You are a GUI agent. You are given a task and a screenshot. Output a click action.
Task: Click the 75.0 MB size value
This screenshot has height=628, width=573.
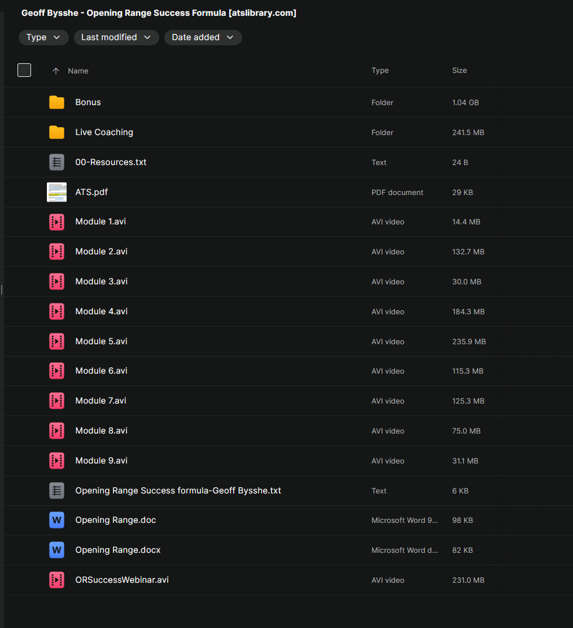coord(466,431)
